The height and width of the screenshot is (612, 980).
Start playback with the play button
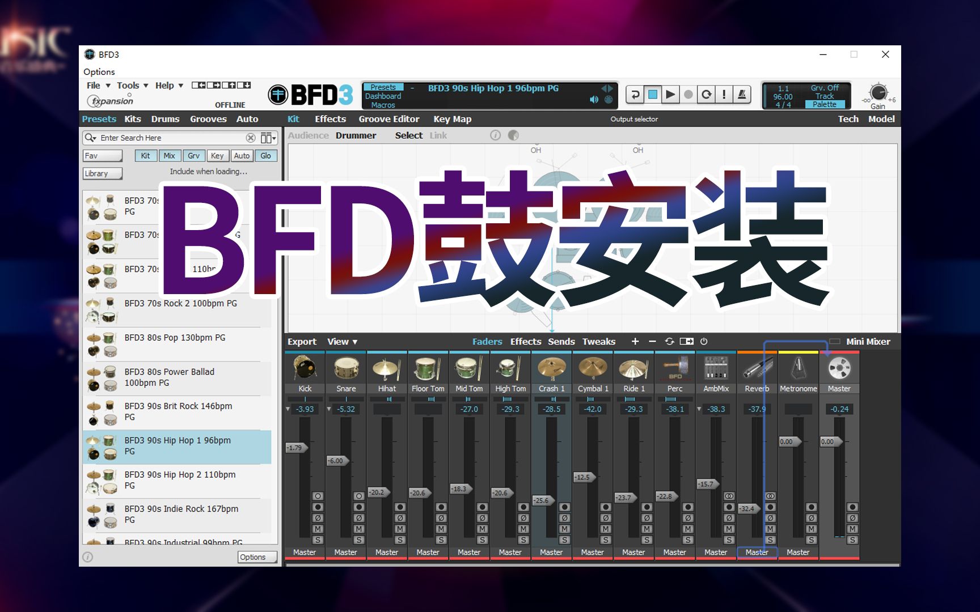[670, 95]
